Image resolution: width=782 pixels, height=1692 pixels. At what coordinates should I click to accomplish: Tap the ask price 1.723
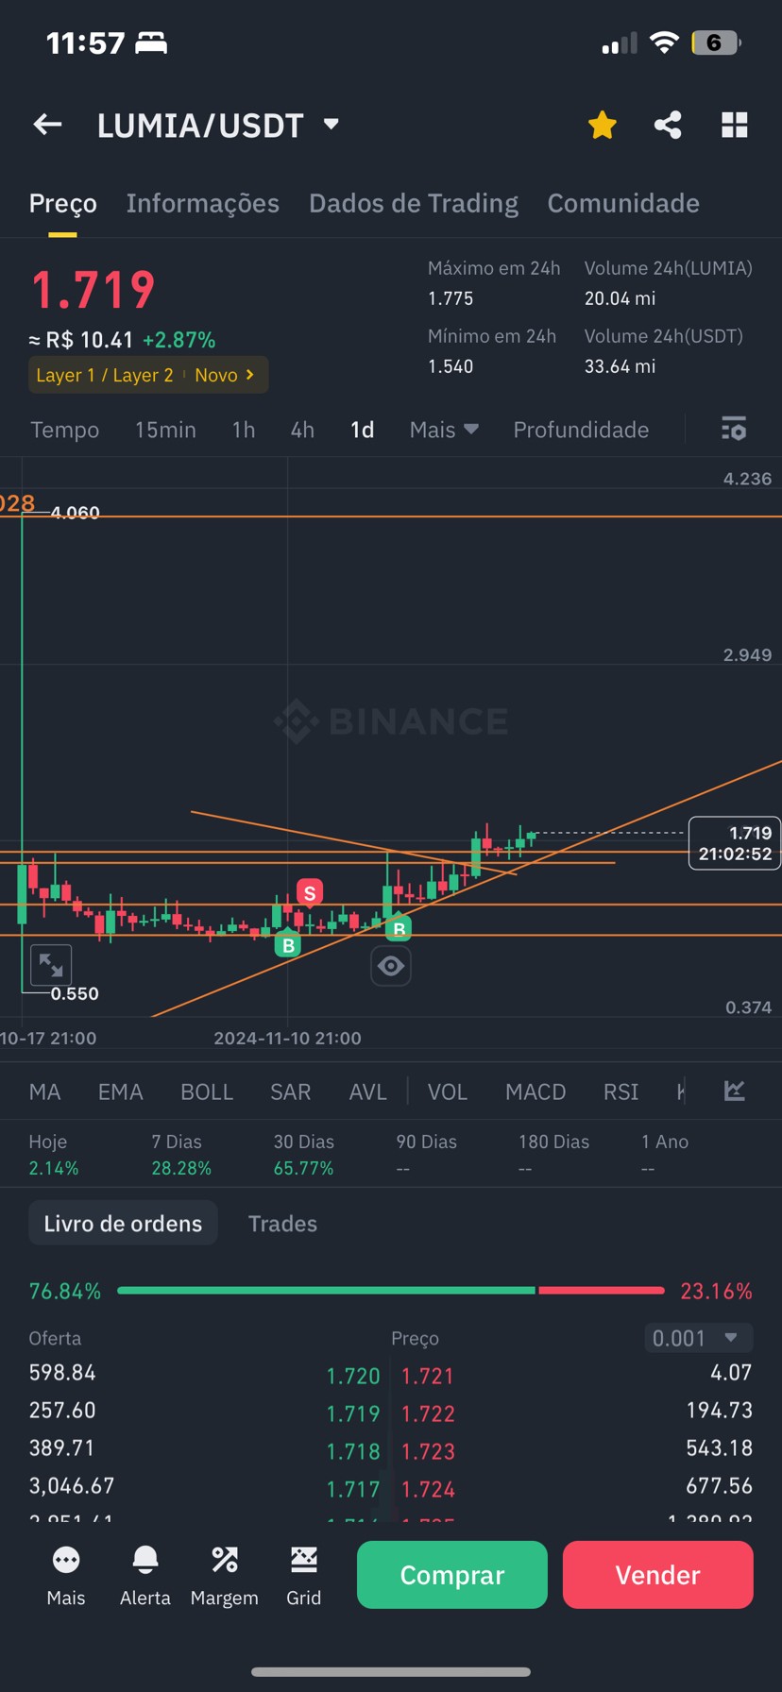pos(428,1451)
